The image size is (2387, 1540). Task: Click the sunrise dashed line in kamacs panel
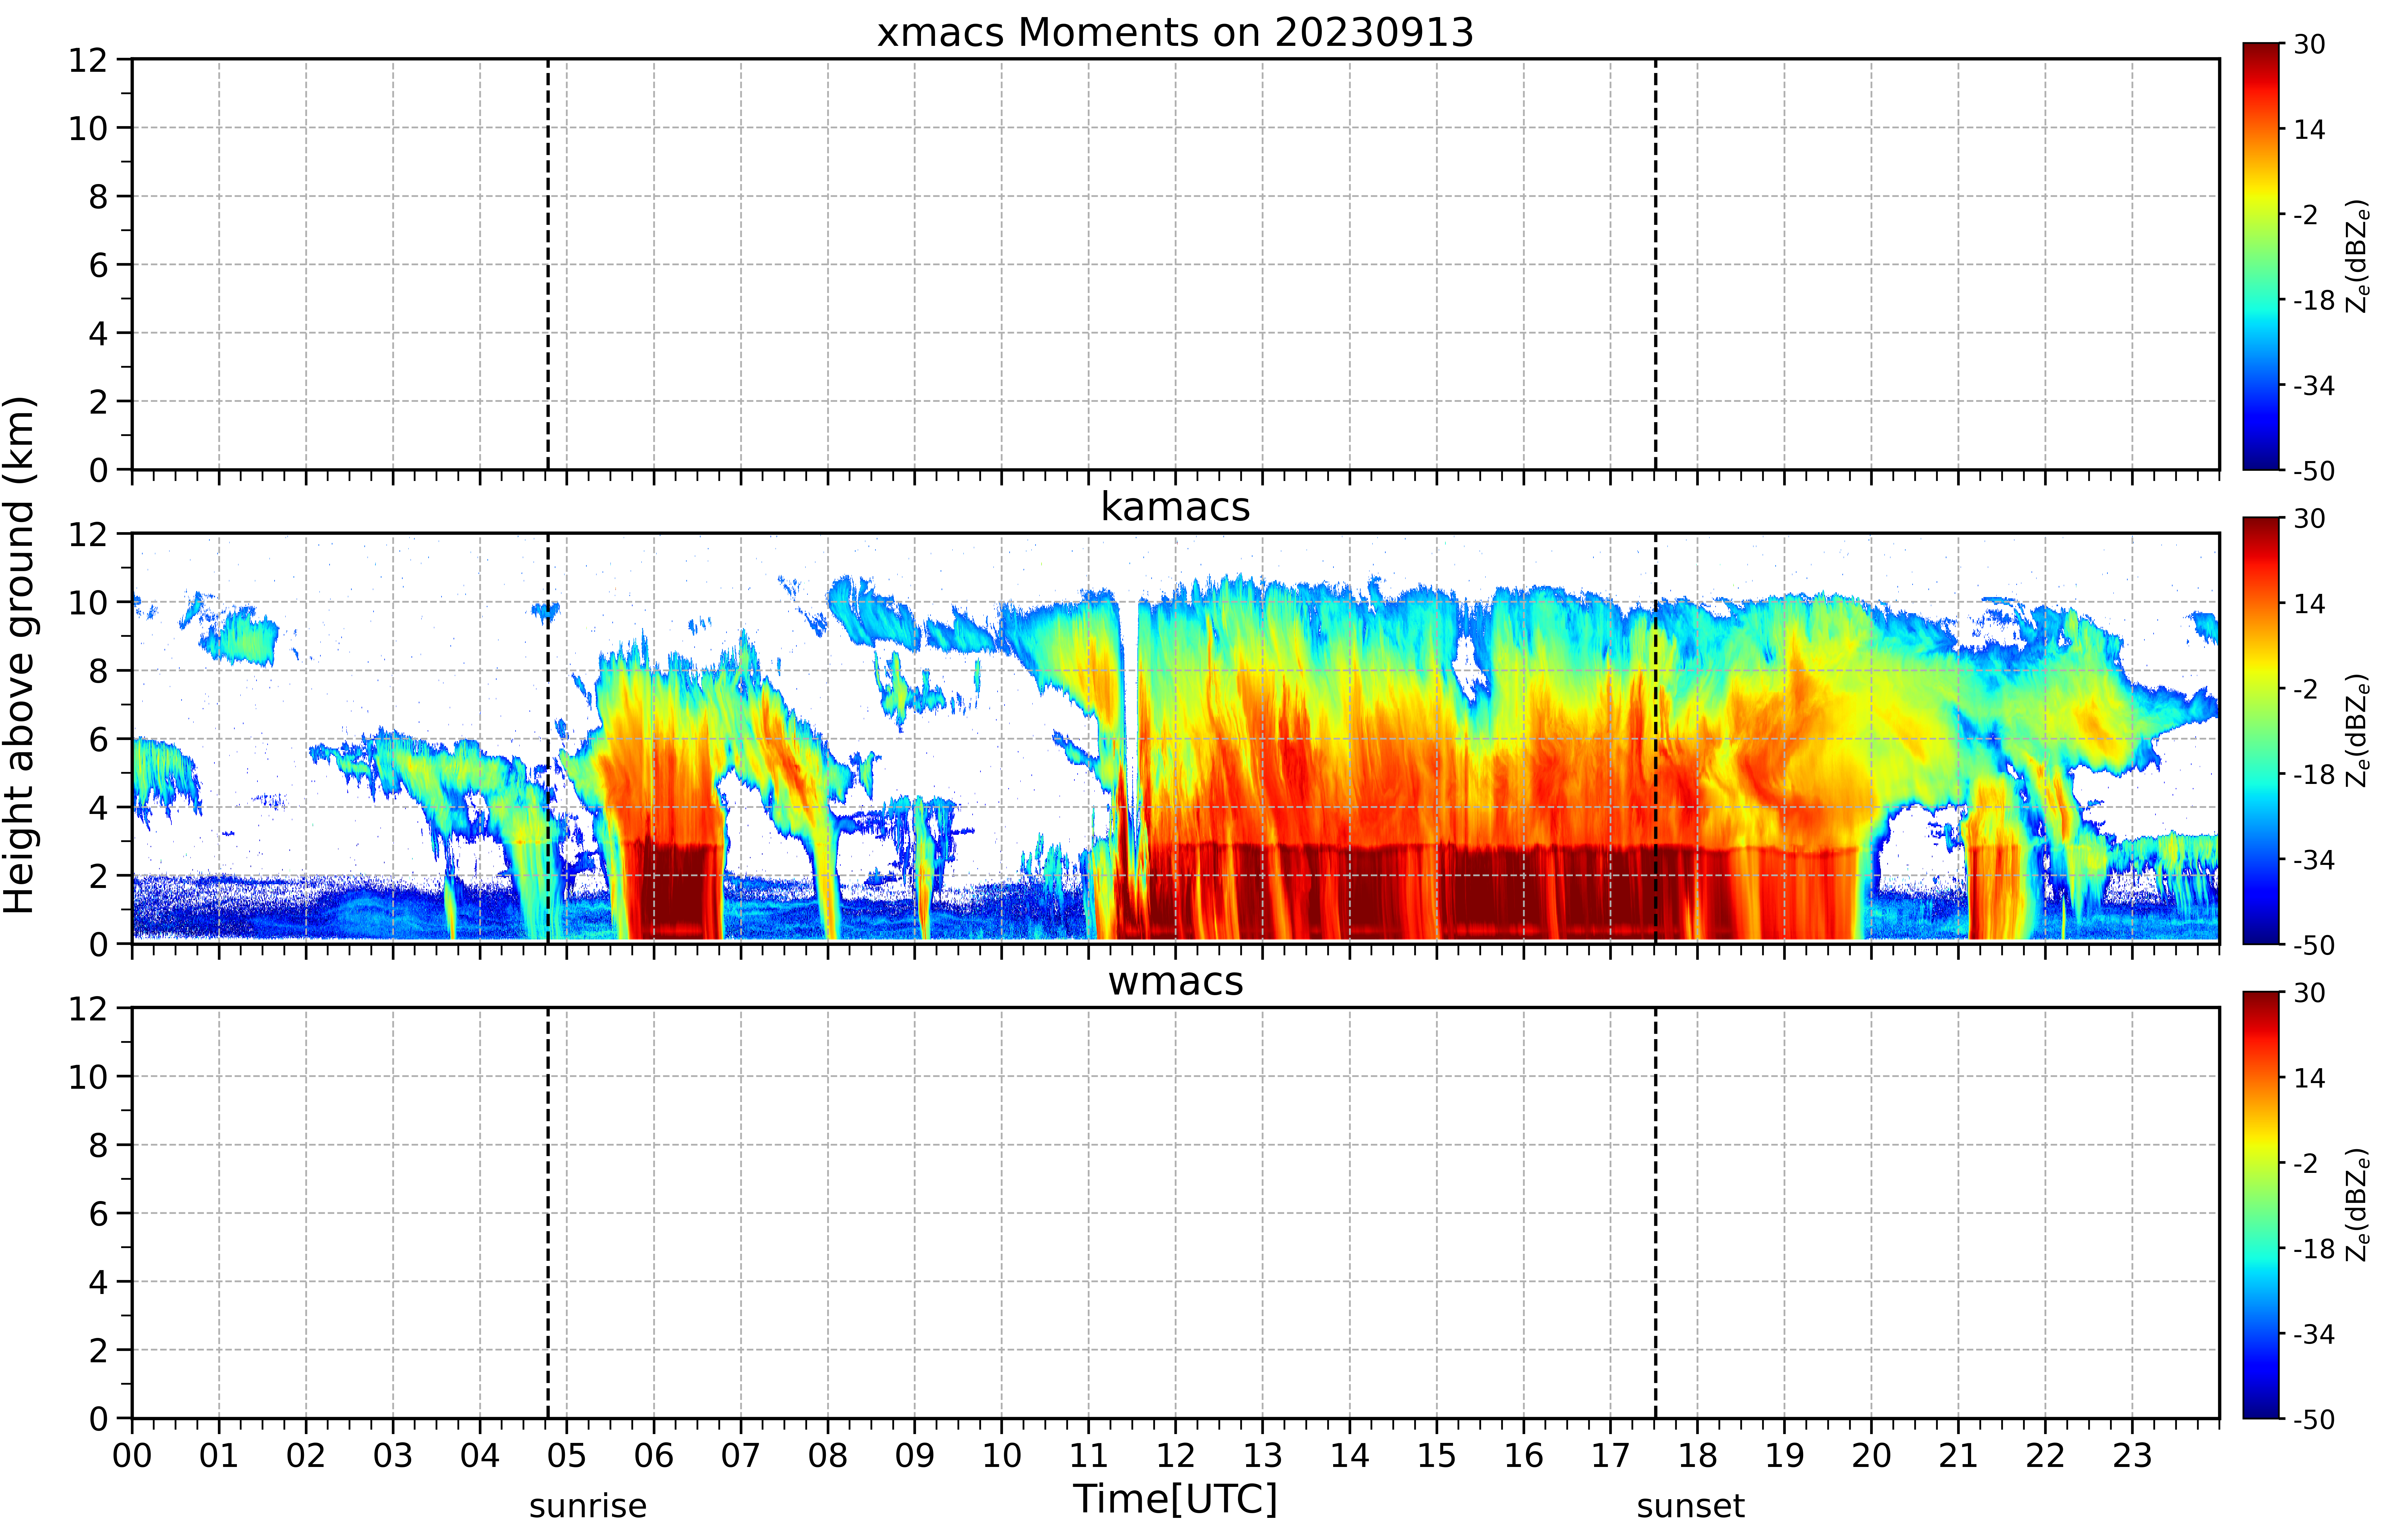548,738
